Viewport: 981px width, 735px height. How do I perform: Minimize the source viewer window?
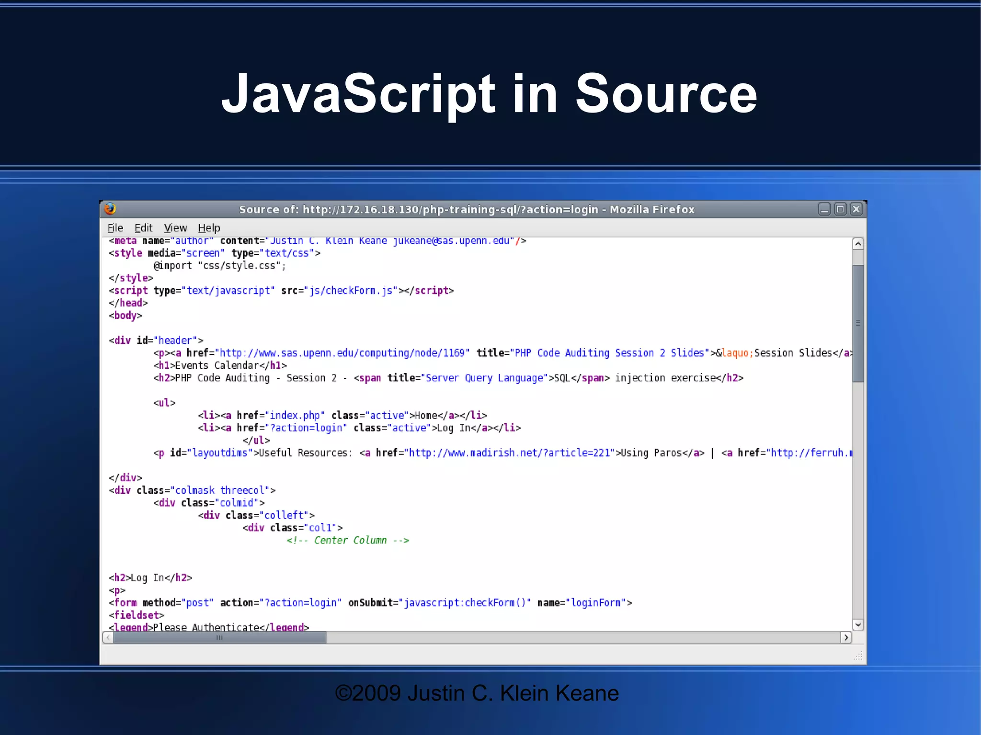pyautogui.click(x=824, y=209)
